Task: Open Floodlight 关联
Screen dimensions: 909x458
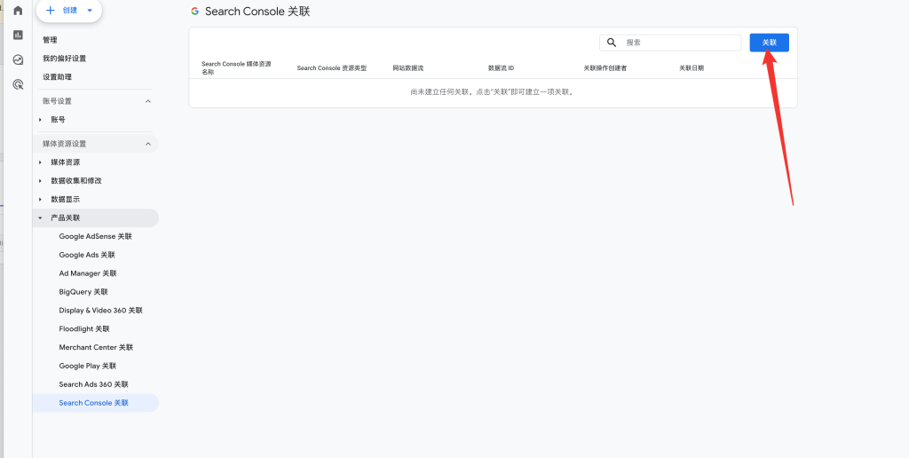Action: pyautogui.click(x=84, y=329)
